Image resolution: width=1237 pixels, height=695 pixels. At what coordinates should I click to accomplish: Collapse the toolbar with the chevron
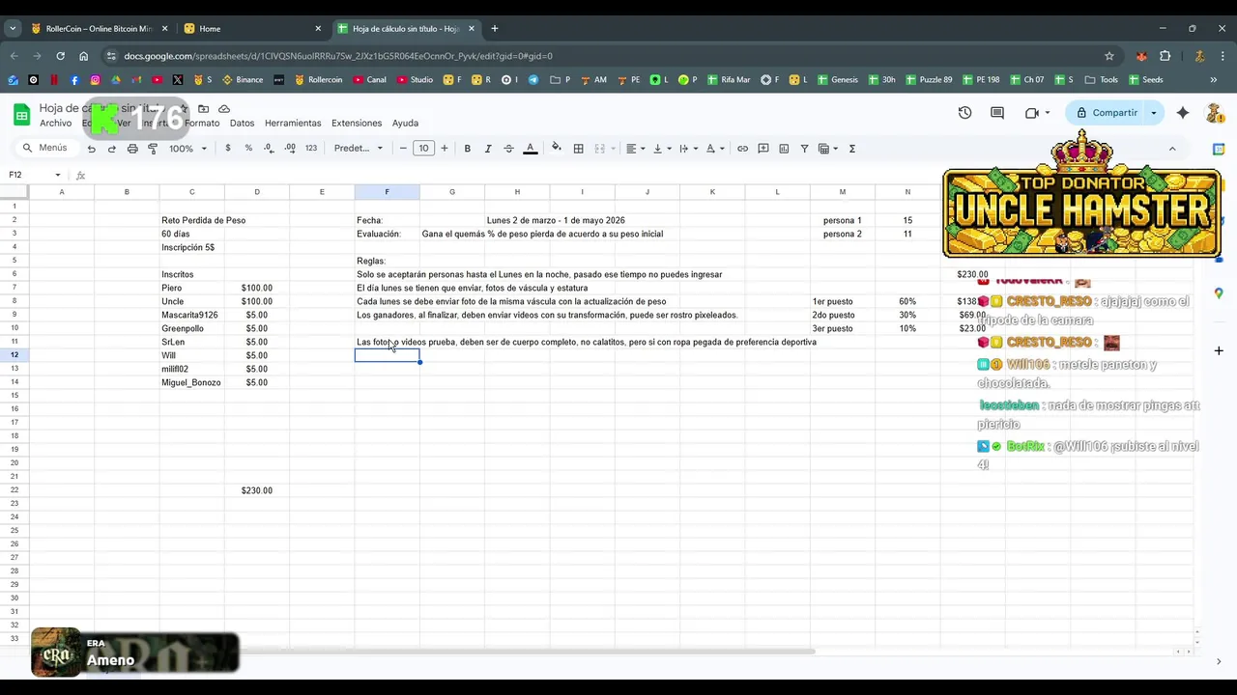coord(1172,149)
